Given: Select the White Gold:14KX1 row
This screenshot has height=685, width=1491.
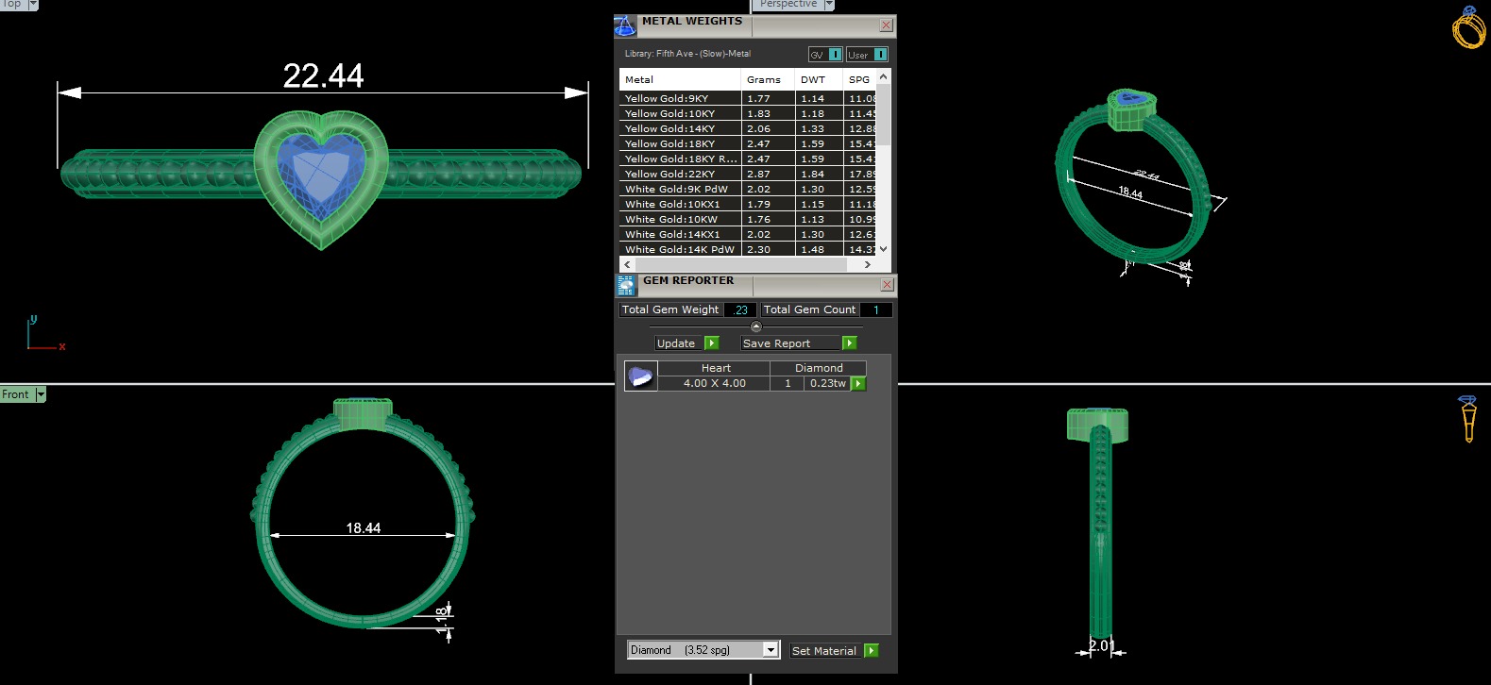Looking at the screenshot, I should [x=748, y=234].
